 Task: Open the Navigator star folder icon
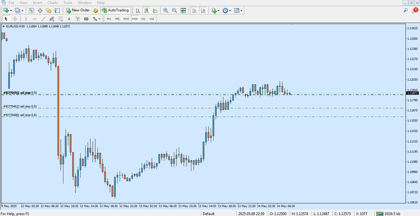pos(49,10)
